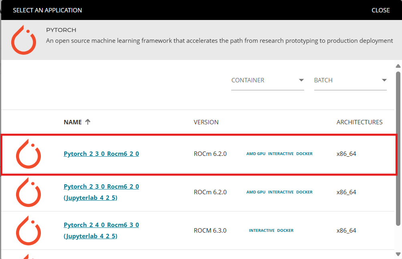Click the PYTORCH heading in the banner
Image resolution: width=402 pixels, height=259 pixels.
[61, 30]
